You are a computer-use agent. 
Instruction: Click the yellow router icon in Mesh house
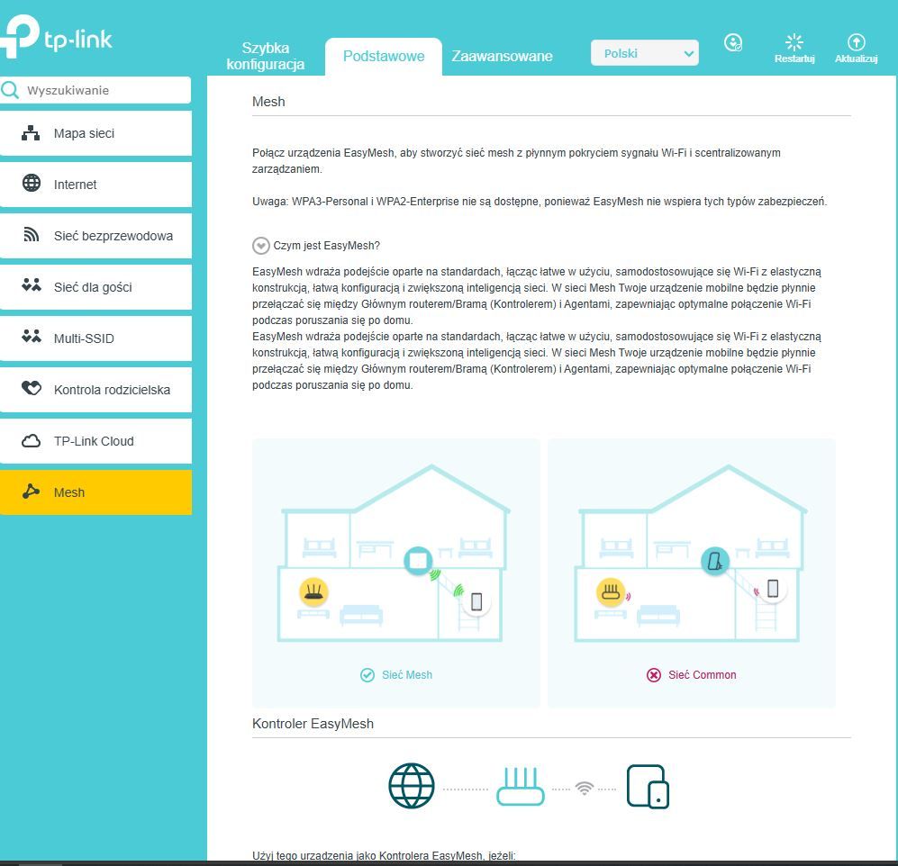pos(313,591)
